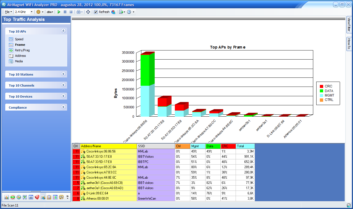
Task: Open the How-To side tab
Action: (349, 44)
